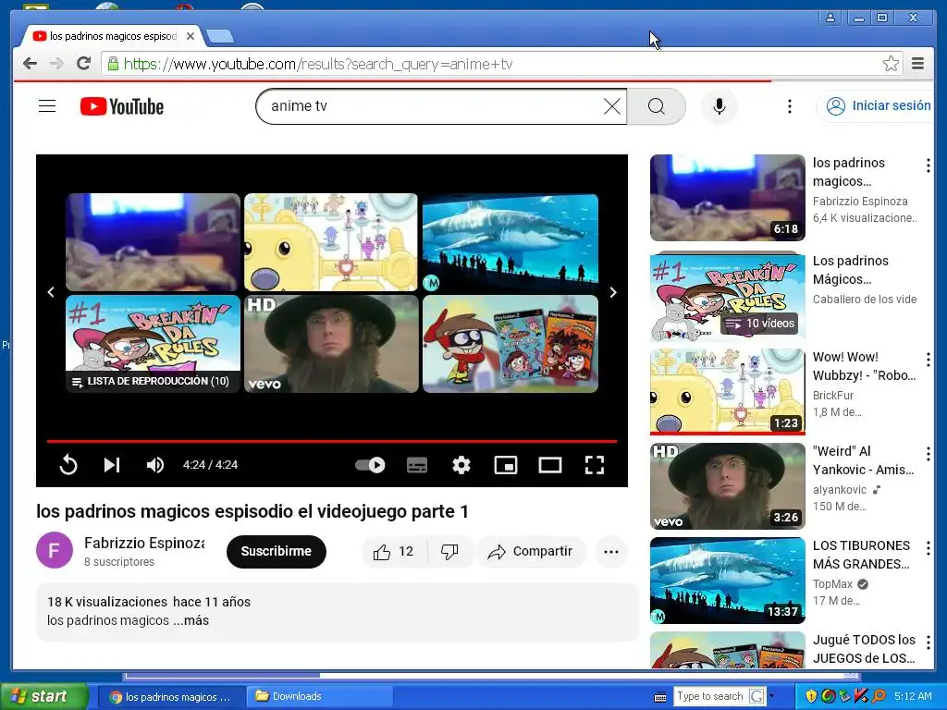The image size is (947, 710).
Task: Open options for the Wubbzy sidebar video
Action: 928,360
